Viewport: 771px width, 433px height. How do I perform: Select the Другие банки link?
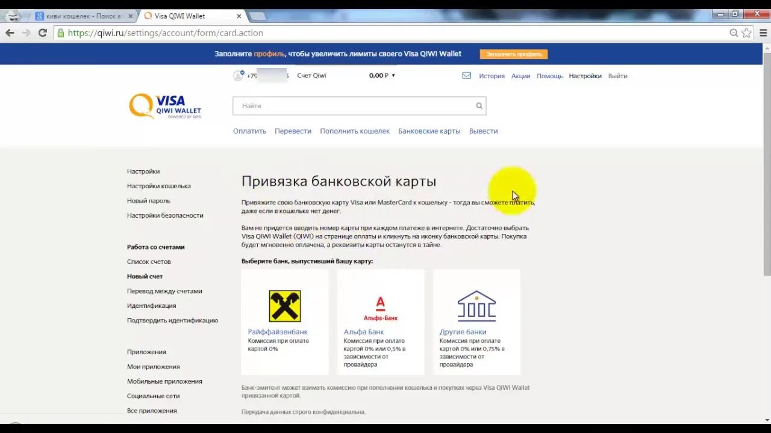463,332
